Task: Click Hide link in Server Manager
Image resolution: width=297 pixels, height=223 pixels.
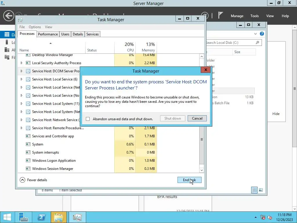Action: click(276, 114)
